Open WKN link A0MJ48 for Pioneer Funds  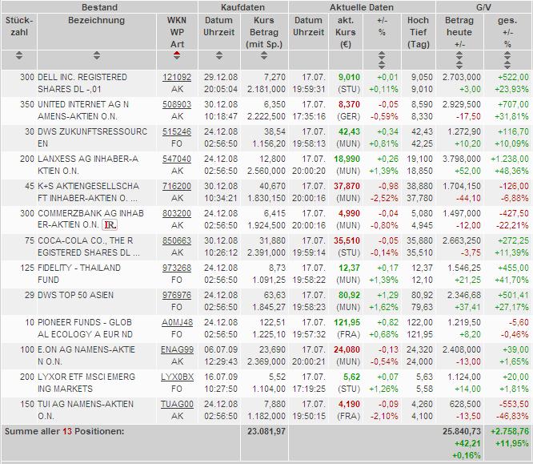[x=177, y=322]
